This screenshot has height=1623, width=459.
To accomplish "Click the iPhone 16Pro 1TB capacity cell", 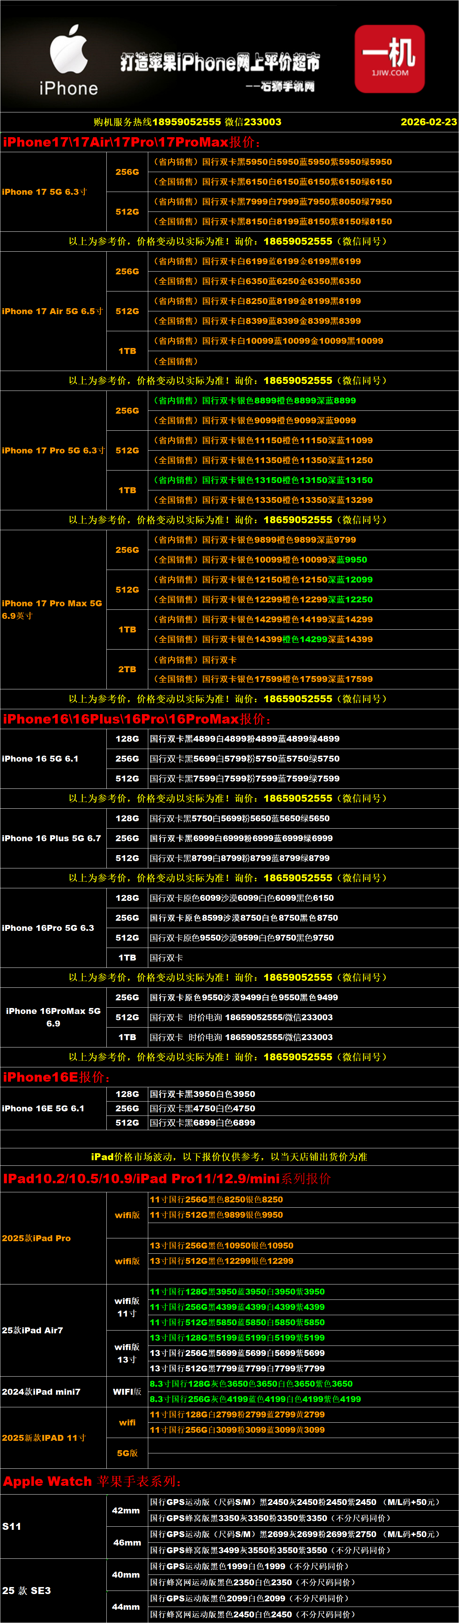I will click(127, 958).
